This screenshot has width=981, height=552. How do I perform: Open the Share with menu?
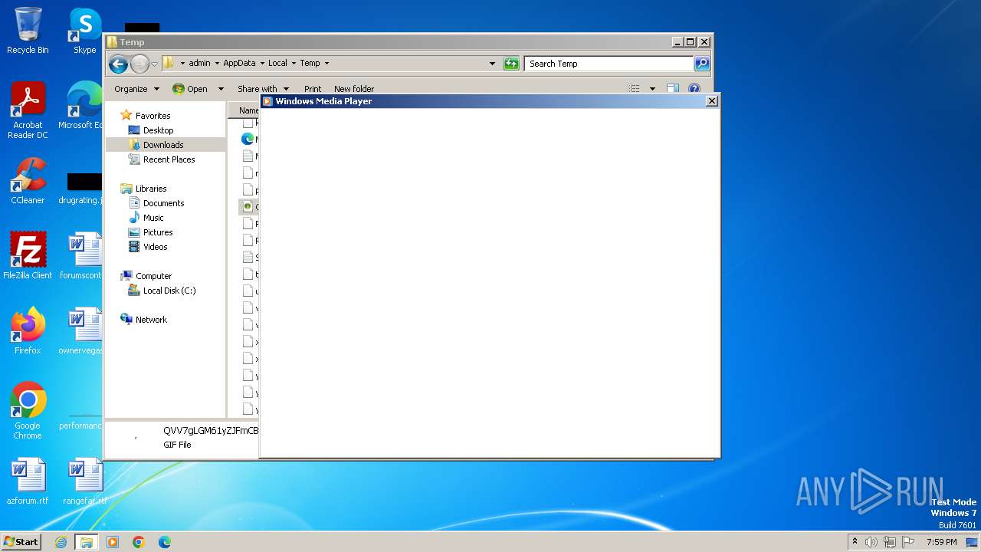pyautogui.click(x=263, y=89)
